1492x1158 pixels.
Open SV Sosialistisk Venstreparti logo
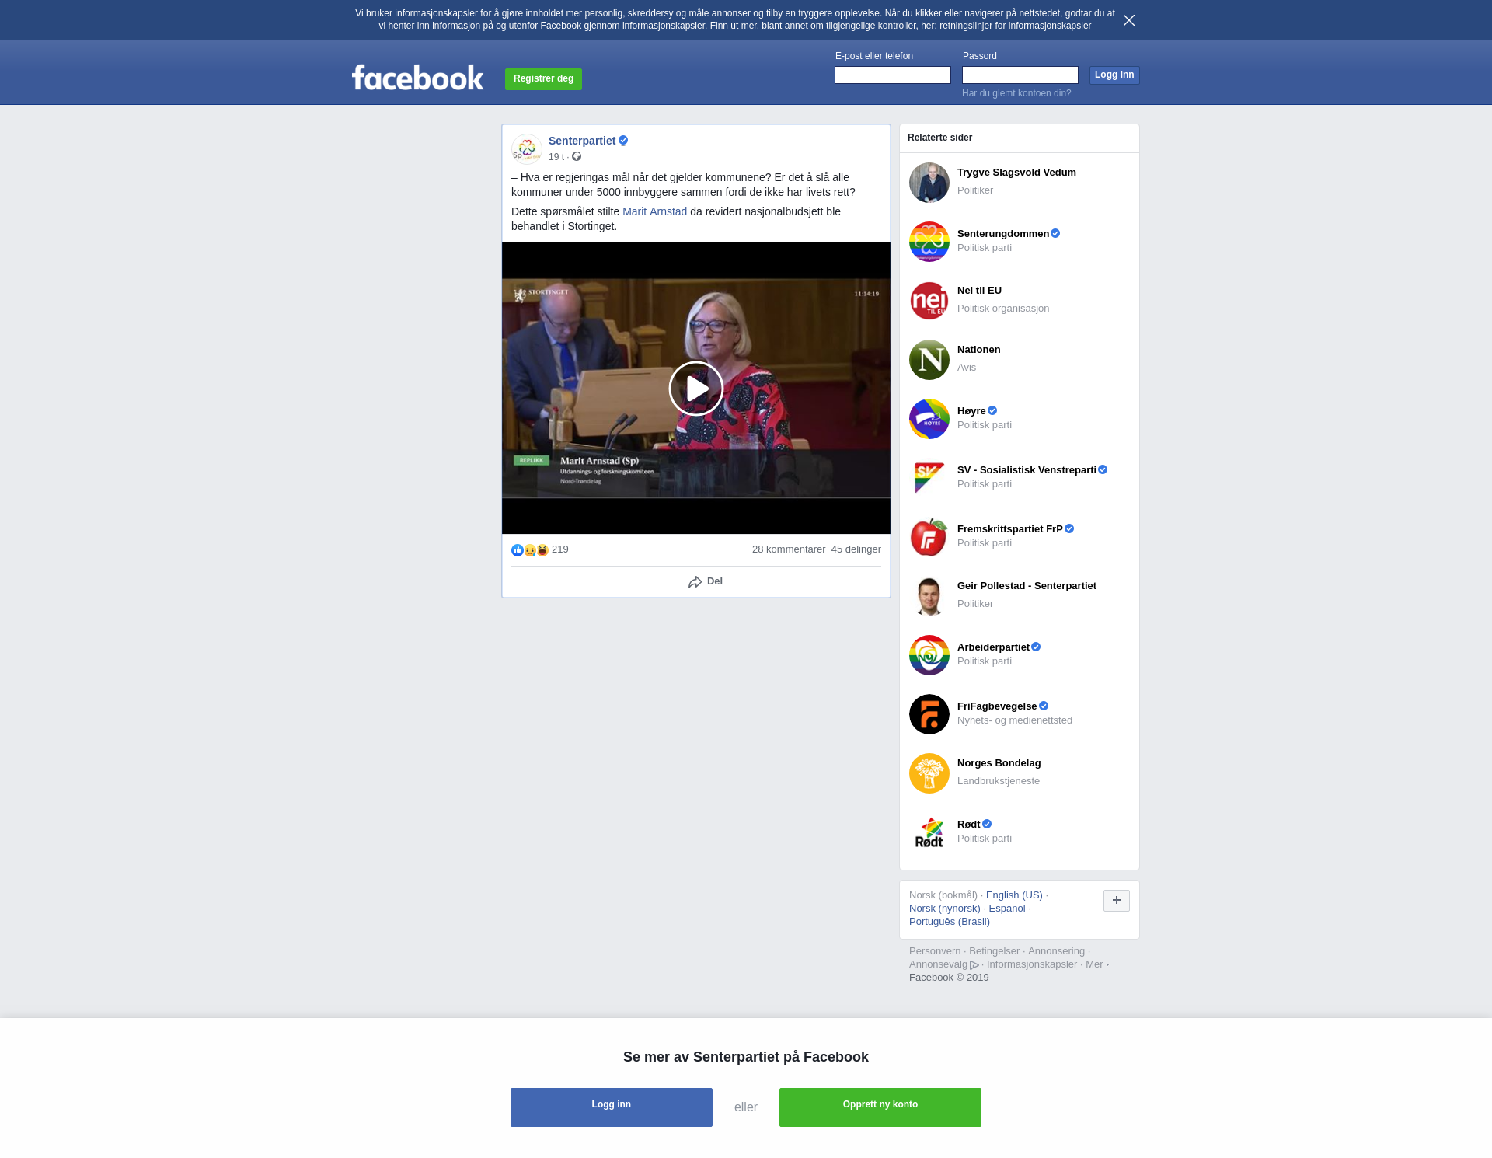coord(929,478)
